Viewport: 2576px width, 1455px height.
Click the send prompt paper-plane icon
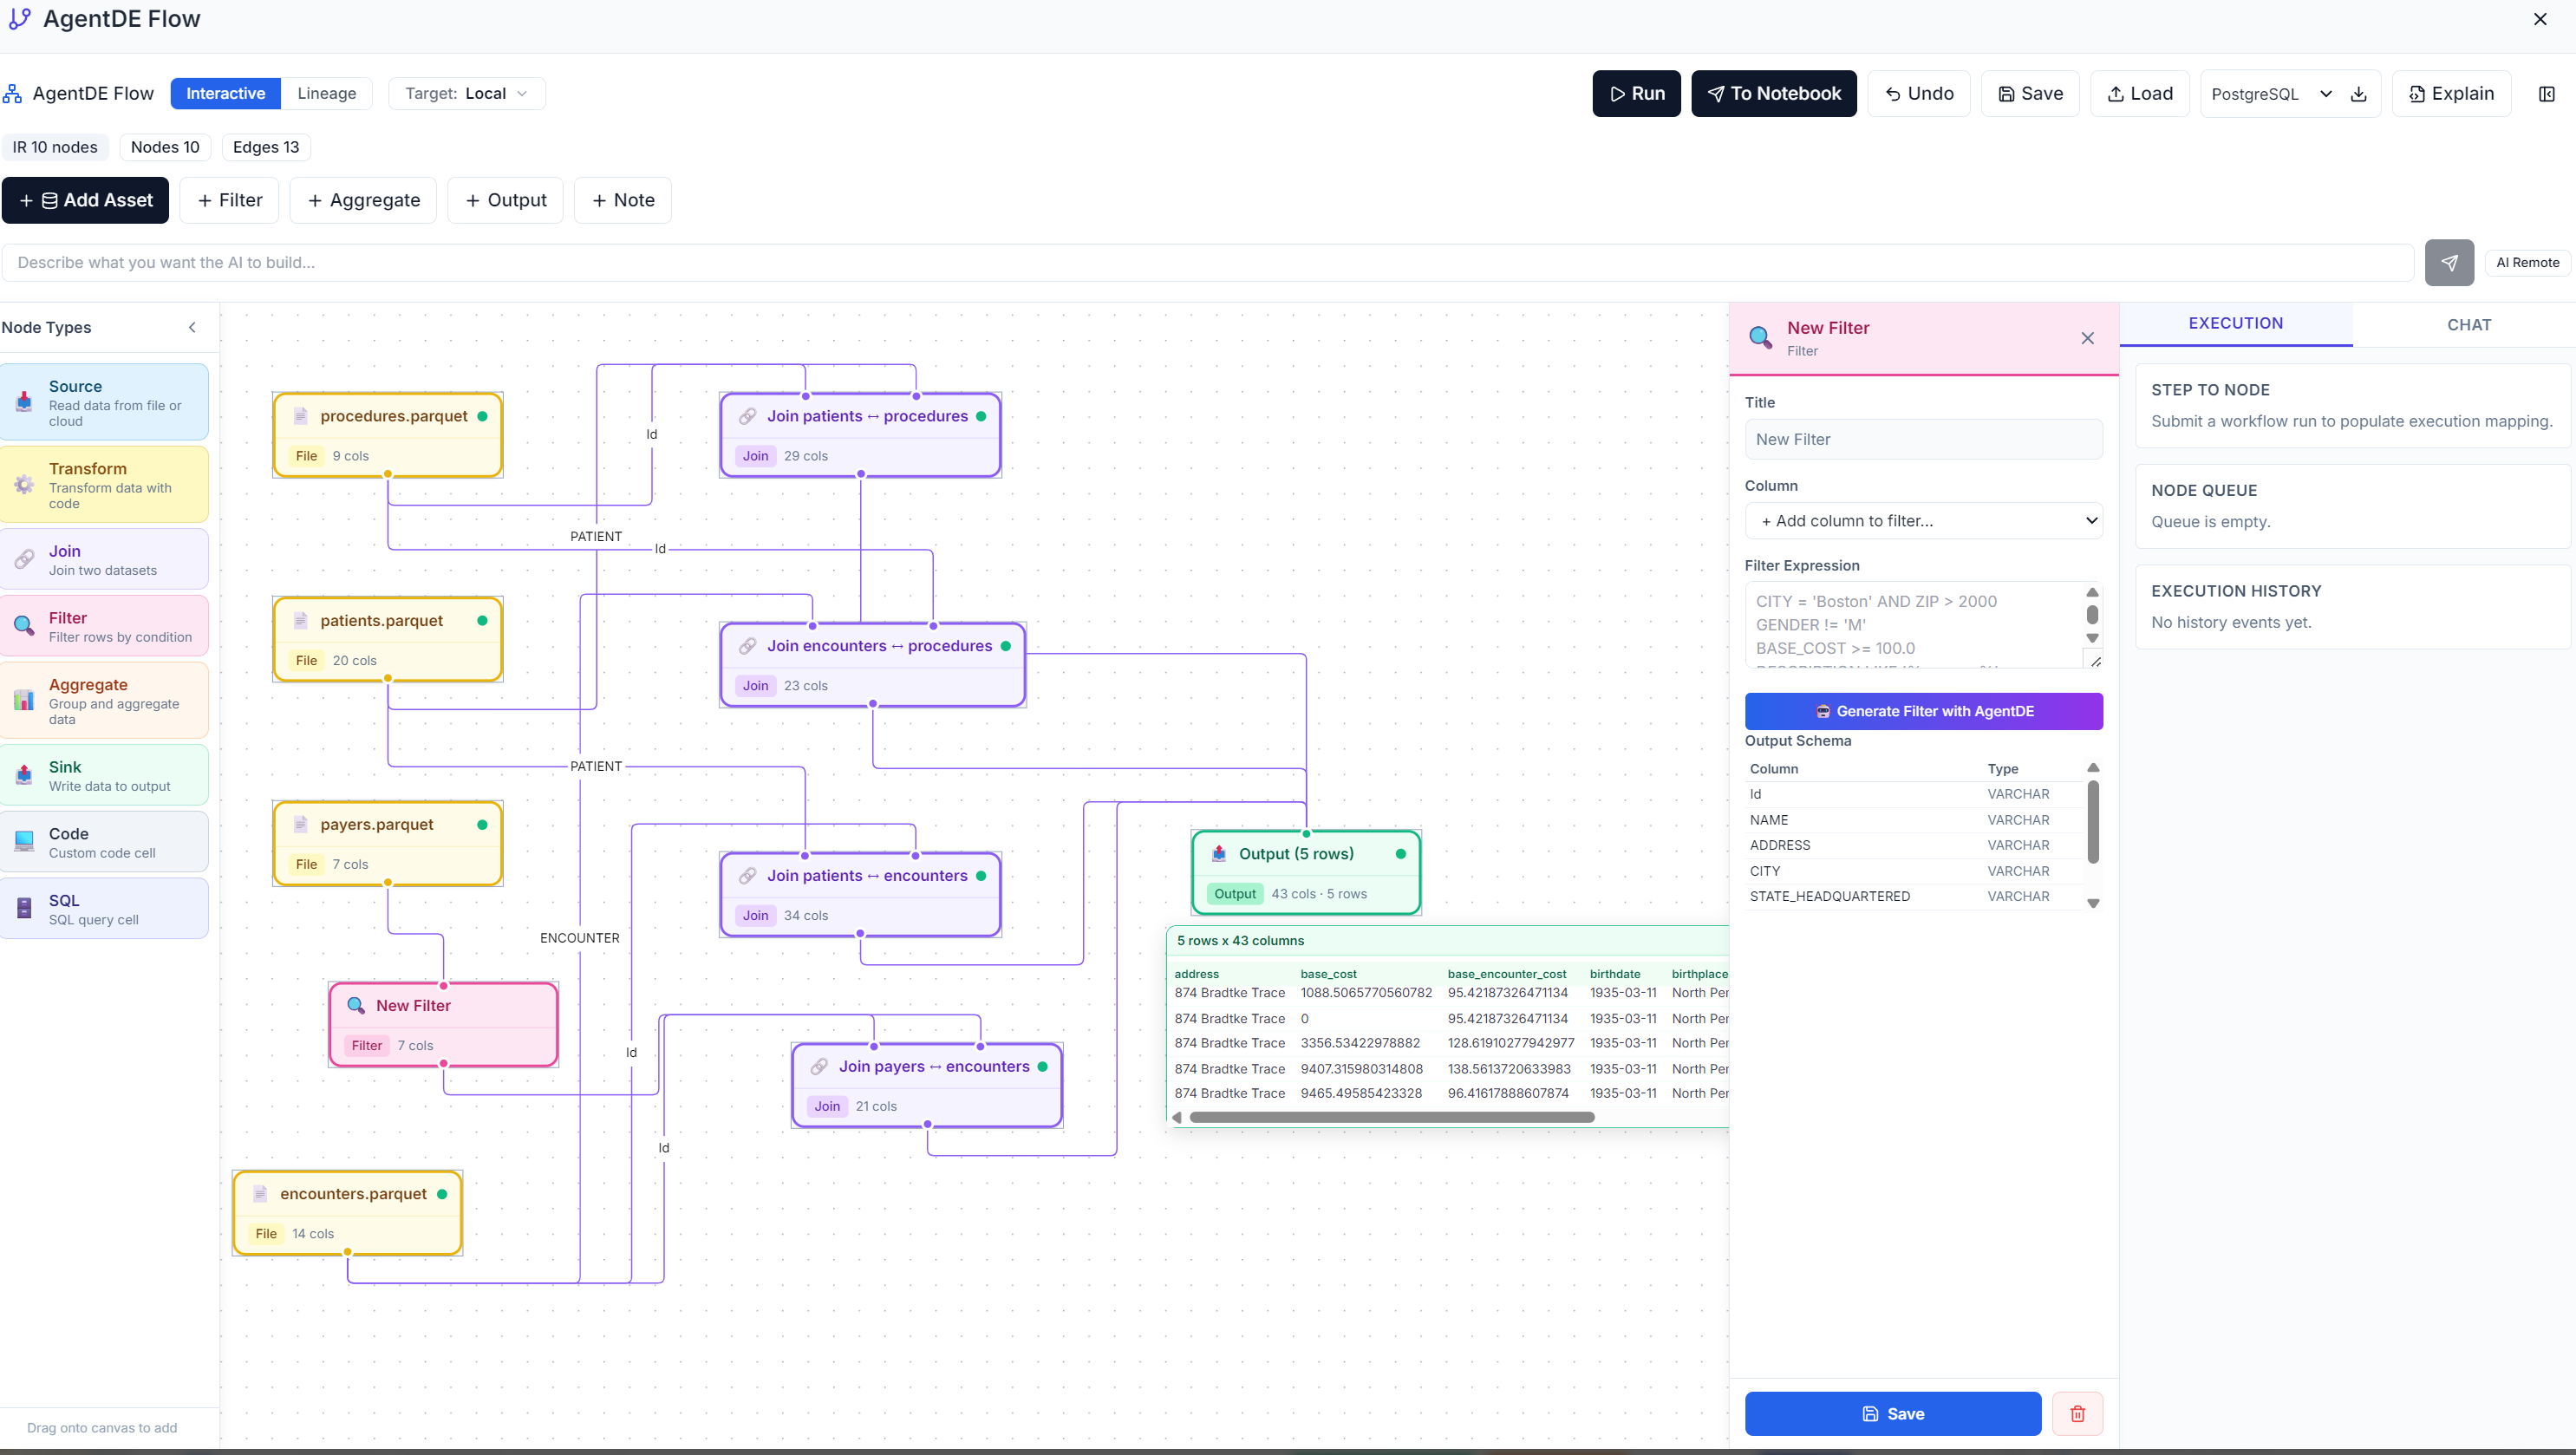2448,262
